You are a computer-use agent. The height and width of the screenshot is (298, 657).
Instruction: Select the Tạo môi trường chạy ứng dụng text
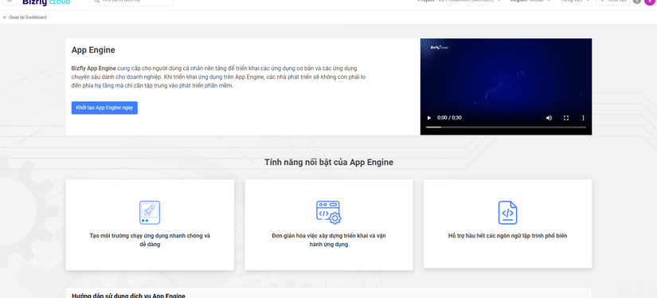150,240
